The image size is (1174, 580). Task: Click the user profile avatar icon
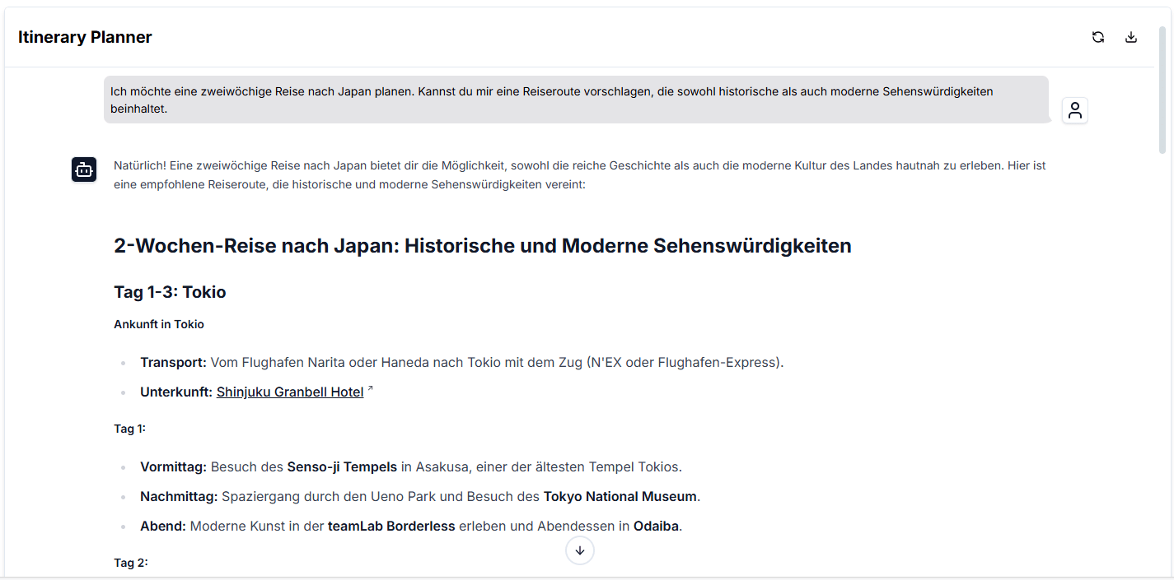[1074, 110]
